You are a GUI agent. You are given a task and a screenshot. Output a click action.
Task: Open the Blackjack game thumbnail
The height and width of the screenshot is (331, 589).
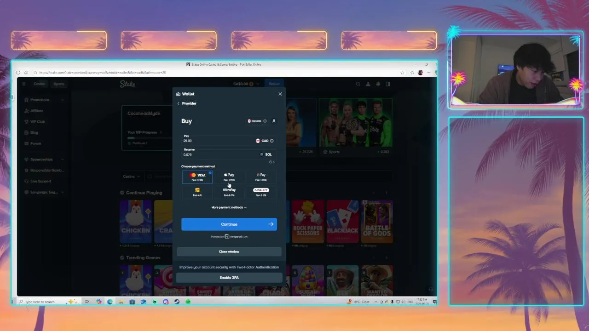click(x=342, y=221)
